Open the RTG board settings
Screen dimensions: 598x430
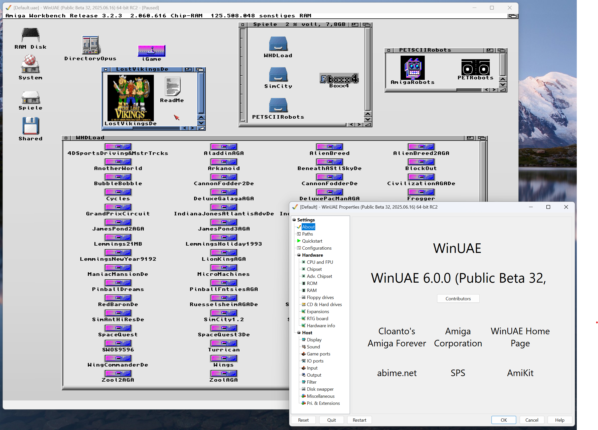(x=317, y=319)
